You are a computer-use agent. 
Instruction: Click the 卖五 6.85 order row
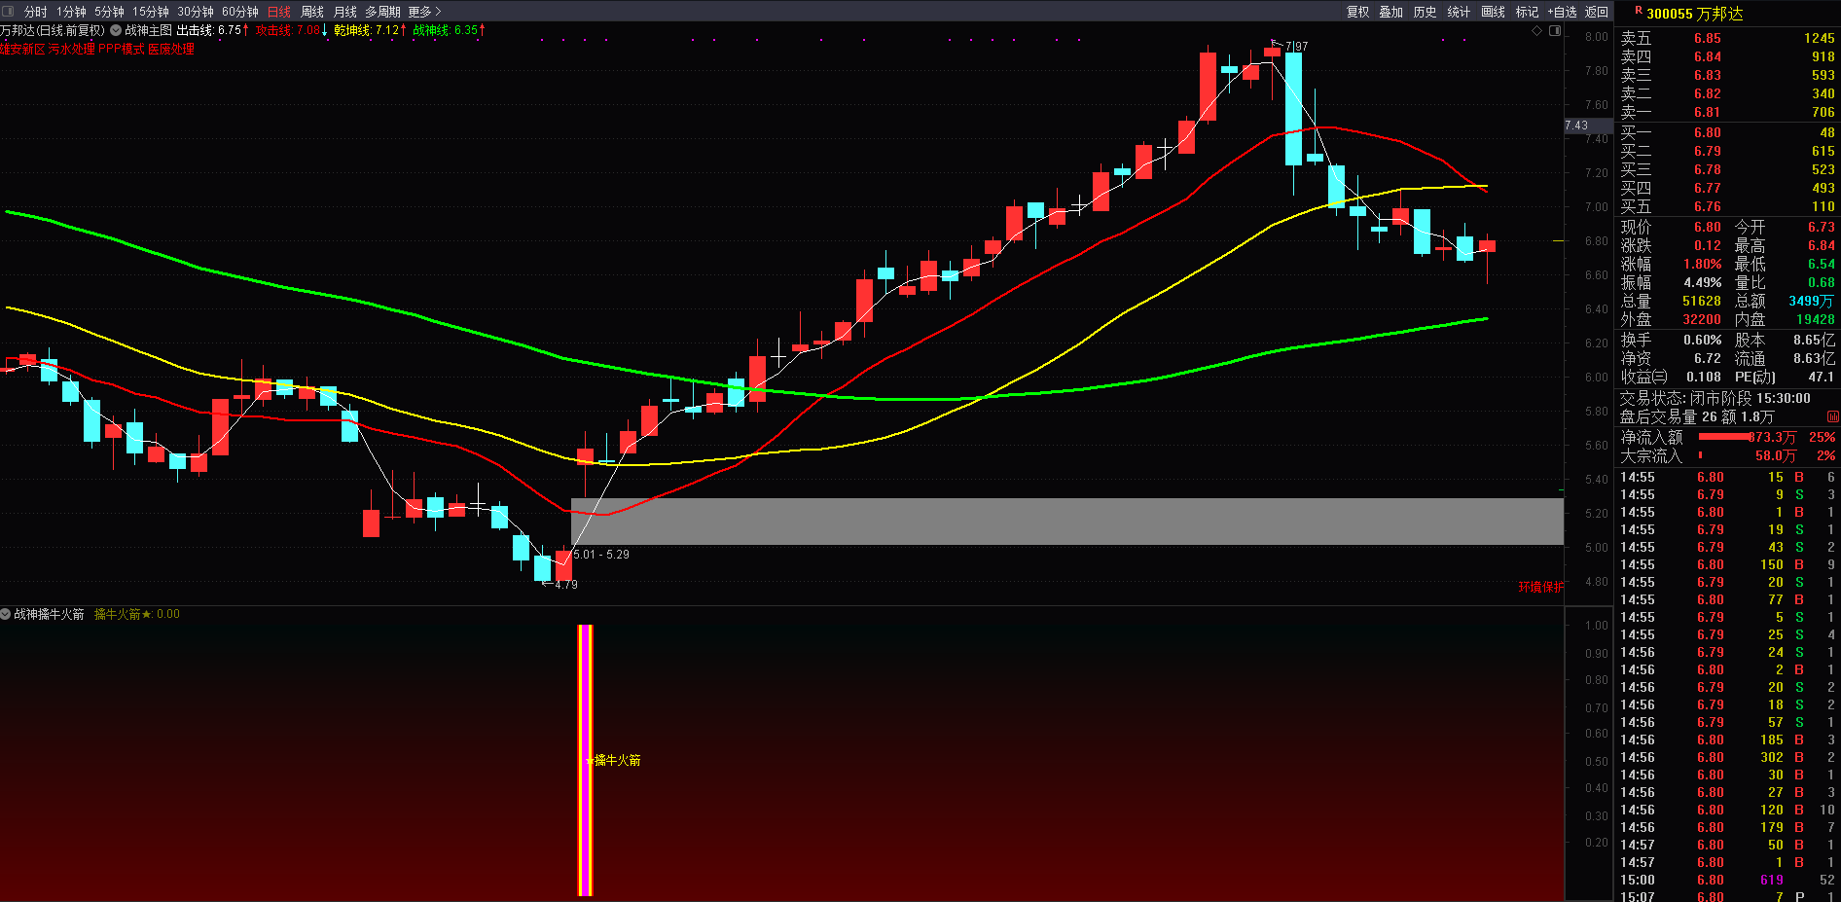(x=1727, y=38)
